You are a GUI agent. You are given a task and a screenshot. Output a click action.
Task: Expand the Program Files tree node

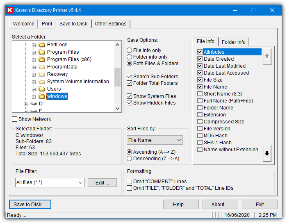pyautogui.click(x=34, y=52)
